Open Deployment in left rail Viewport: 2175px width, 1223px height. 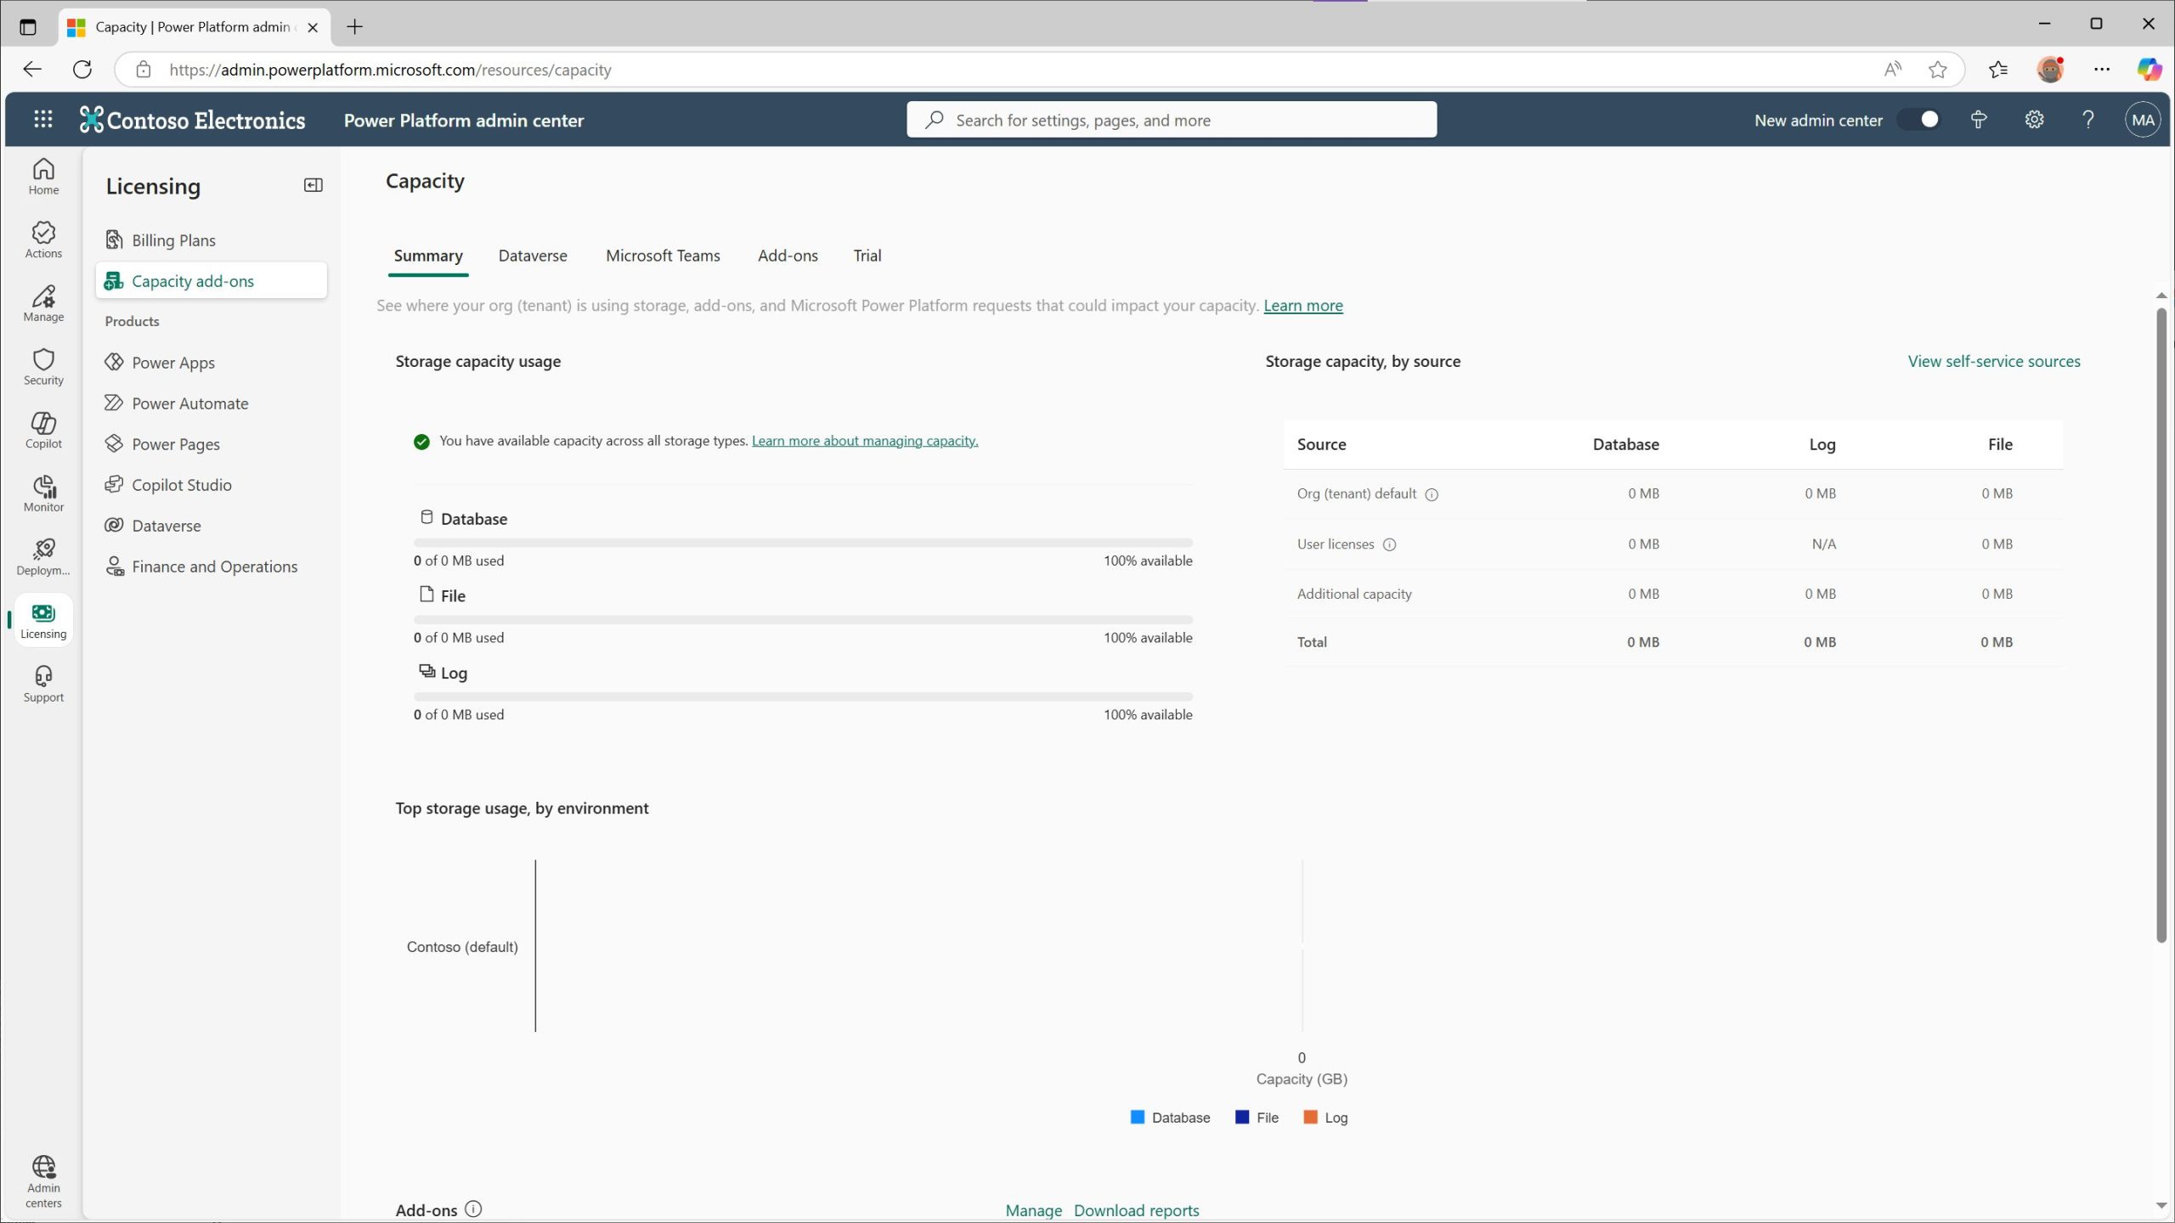(x=43, y=558)
